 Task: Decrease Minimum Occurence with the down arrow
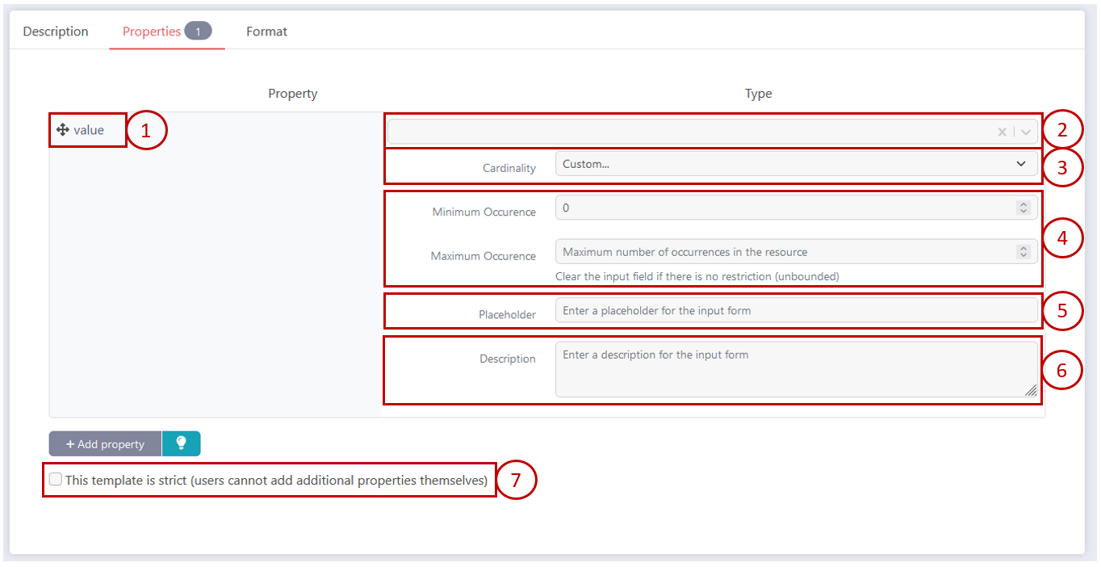pos(1024,212)
